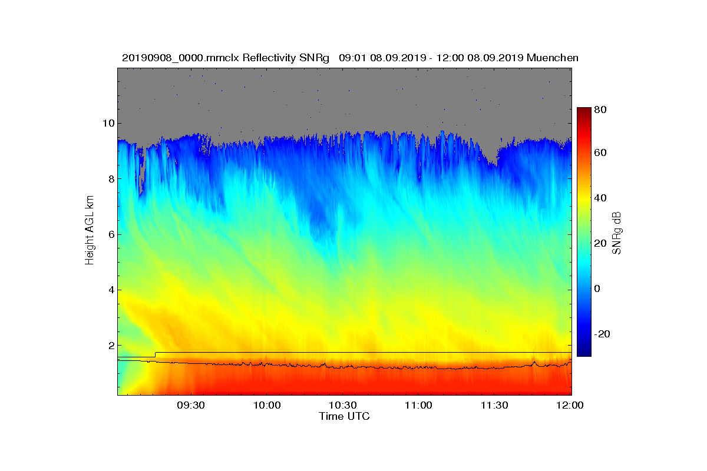Click the height tick label 10
Image resolution: width=707 pixels, height=471 pixels.
click(x=107, y=123)
